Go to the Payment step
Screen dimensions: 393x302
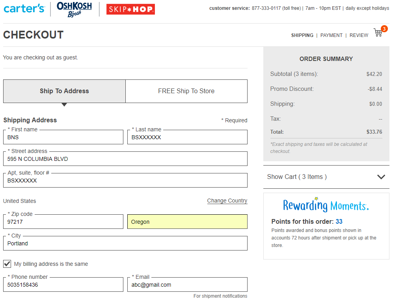pos(331,35)
